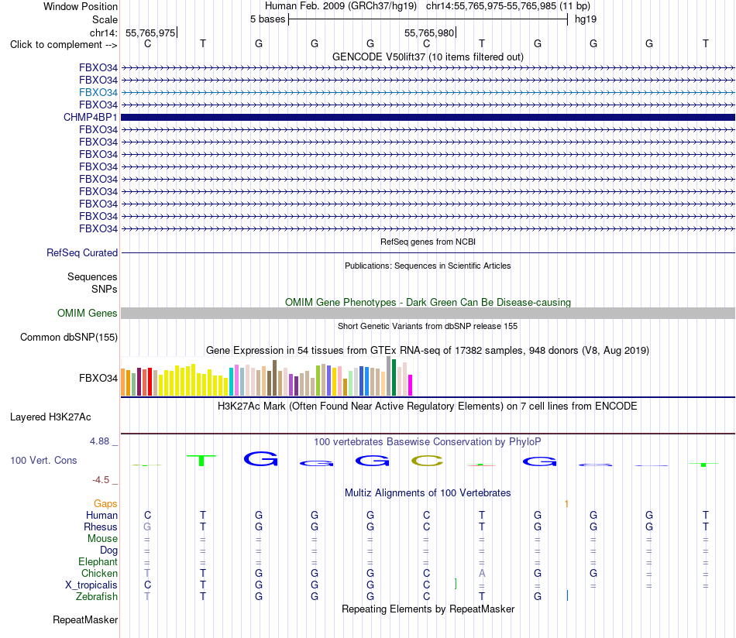Click the pale G base in Rhesus row

click(x=147, y=527)
